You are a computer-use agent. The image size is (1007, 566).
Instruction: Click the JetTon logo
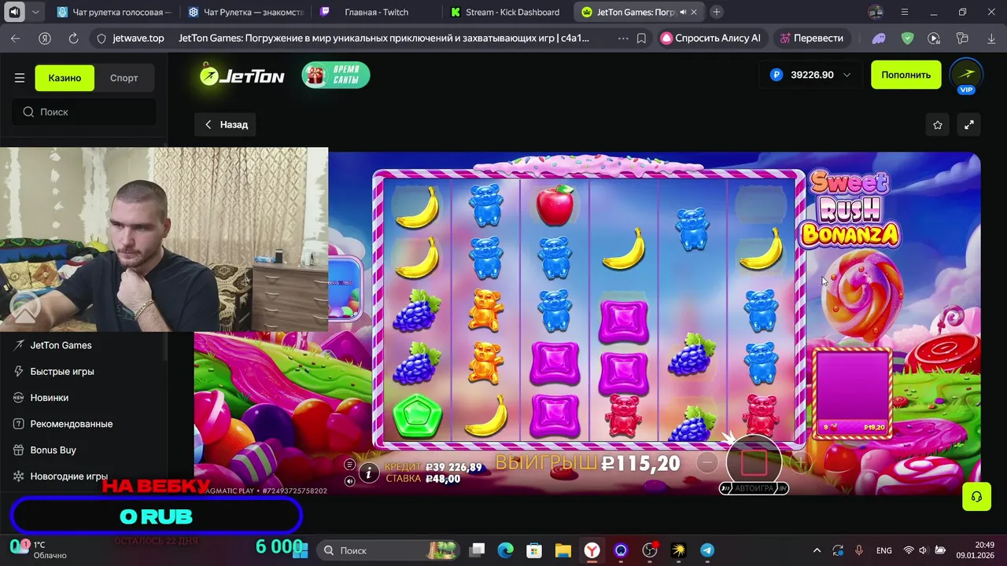tap(242, 75)
